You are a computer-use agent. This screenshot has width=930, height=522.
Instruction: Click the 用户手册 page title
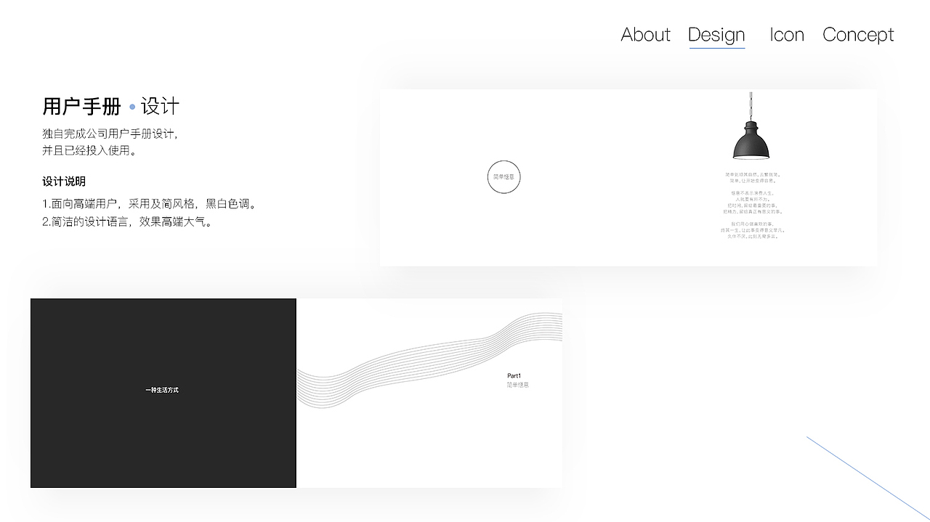tap(81, 106)
